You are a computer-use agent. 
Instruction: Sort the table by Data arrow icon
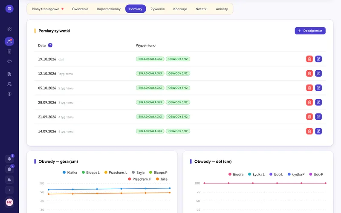[x=50, y=45]
